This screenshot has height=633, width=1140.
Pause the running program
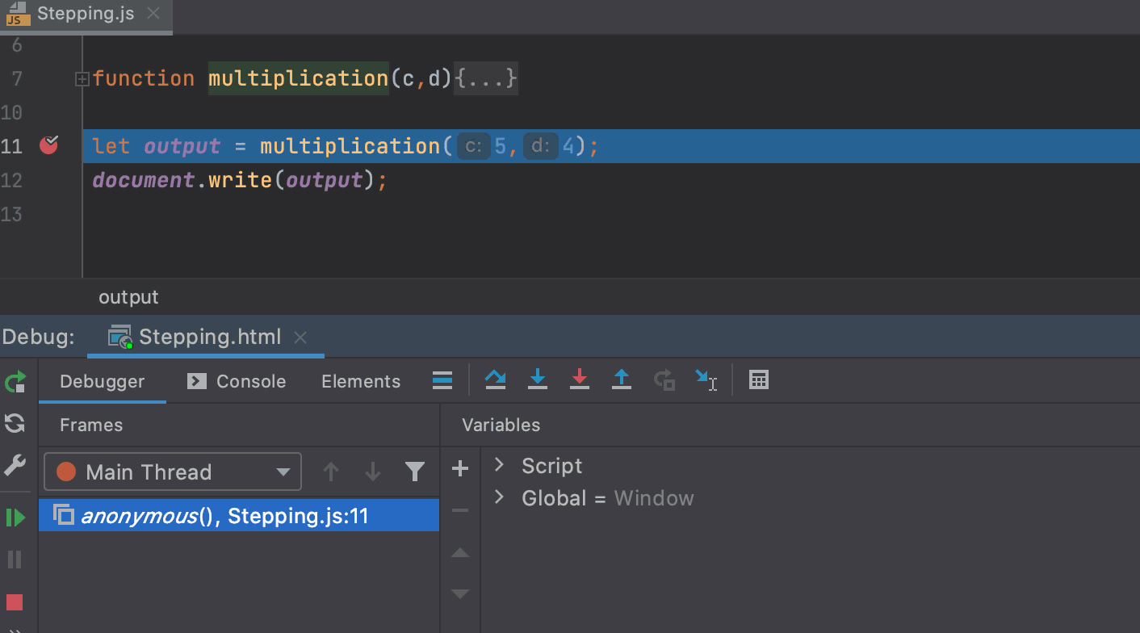pos(15,560)
